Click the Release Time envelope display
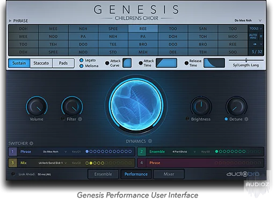Viewport: 275px width, 203px height. 214,63
